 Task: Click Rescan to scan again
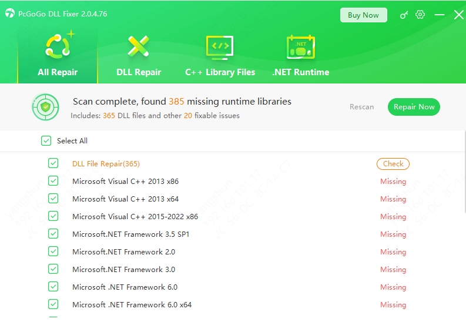coord(361,107)
